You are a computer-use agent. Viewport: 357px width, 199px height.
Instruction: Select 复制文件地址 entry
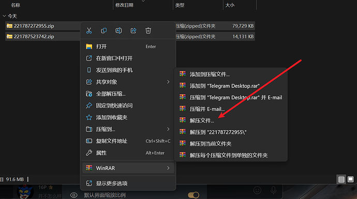click(x=128, y=141)
